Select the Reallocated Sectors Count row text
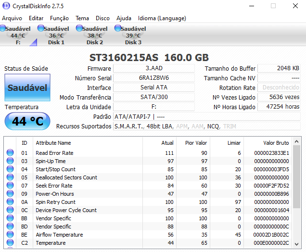This screenshot has width=306, height=252. pyautogui.click(x=66, y=177)
